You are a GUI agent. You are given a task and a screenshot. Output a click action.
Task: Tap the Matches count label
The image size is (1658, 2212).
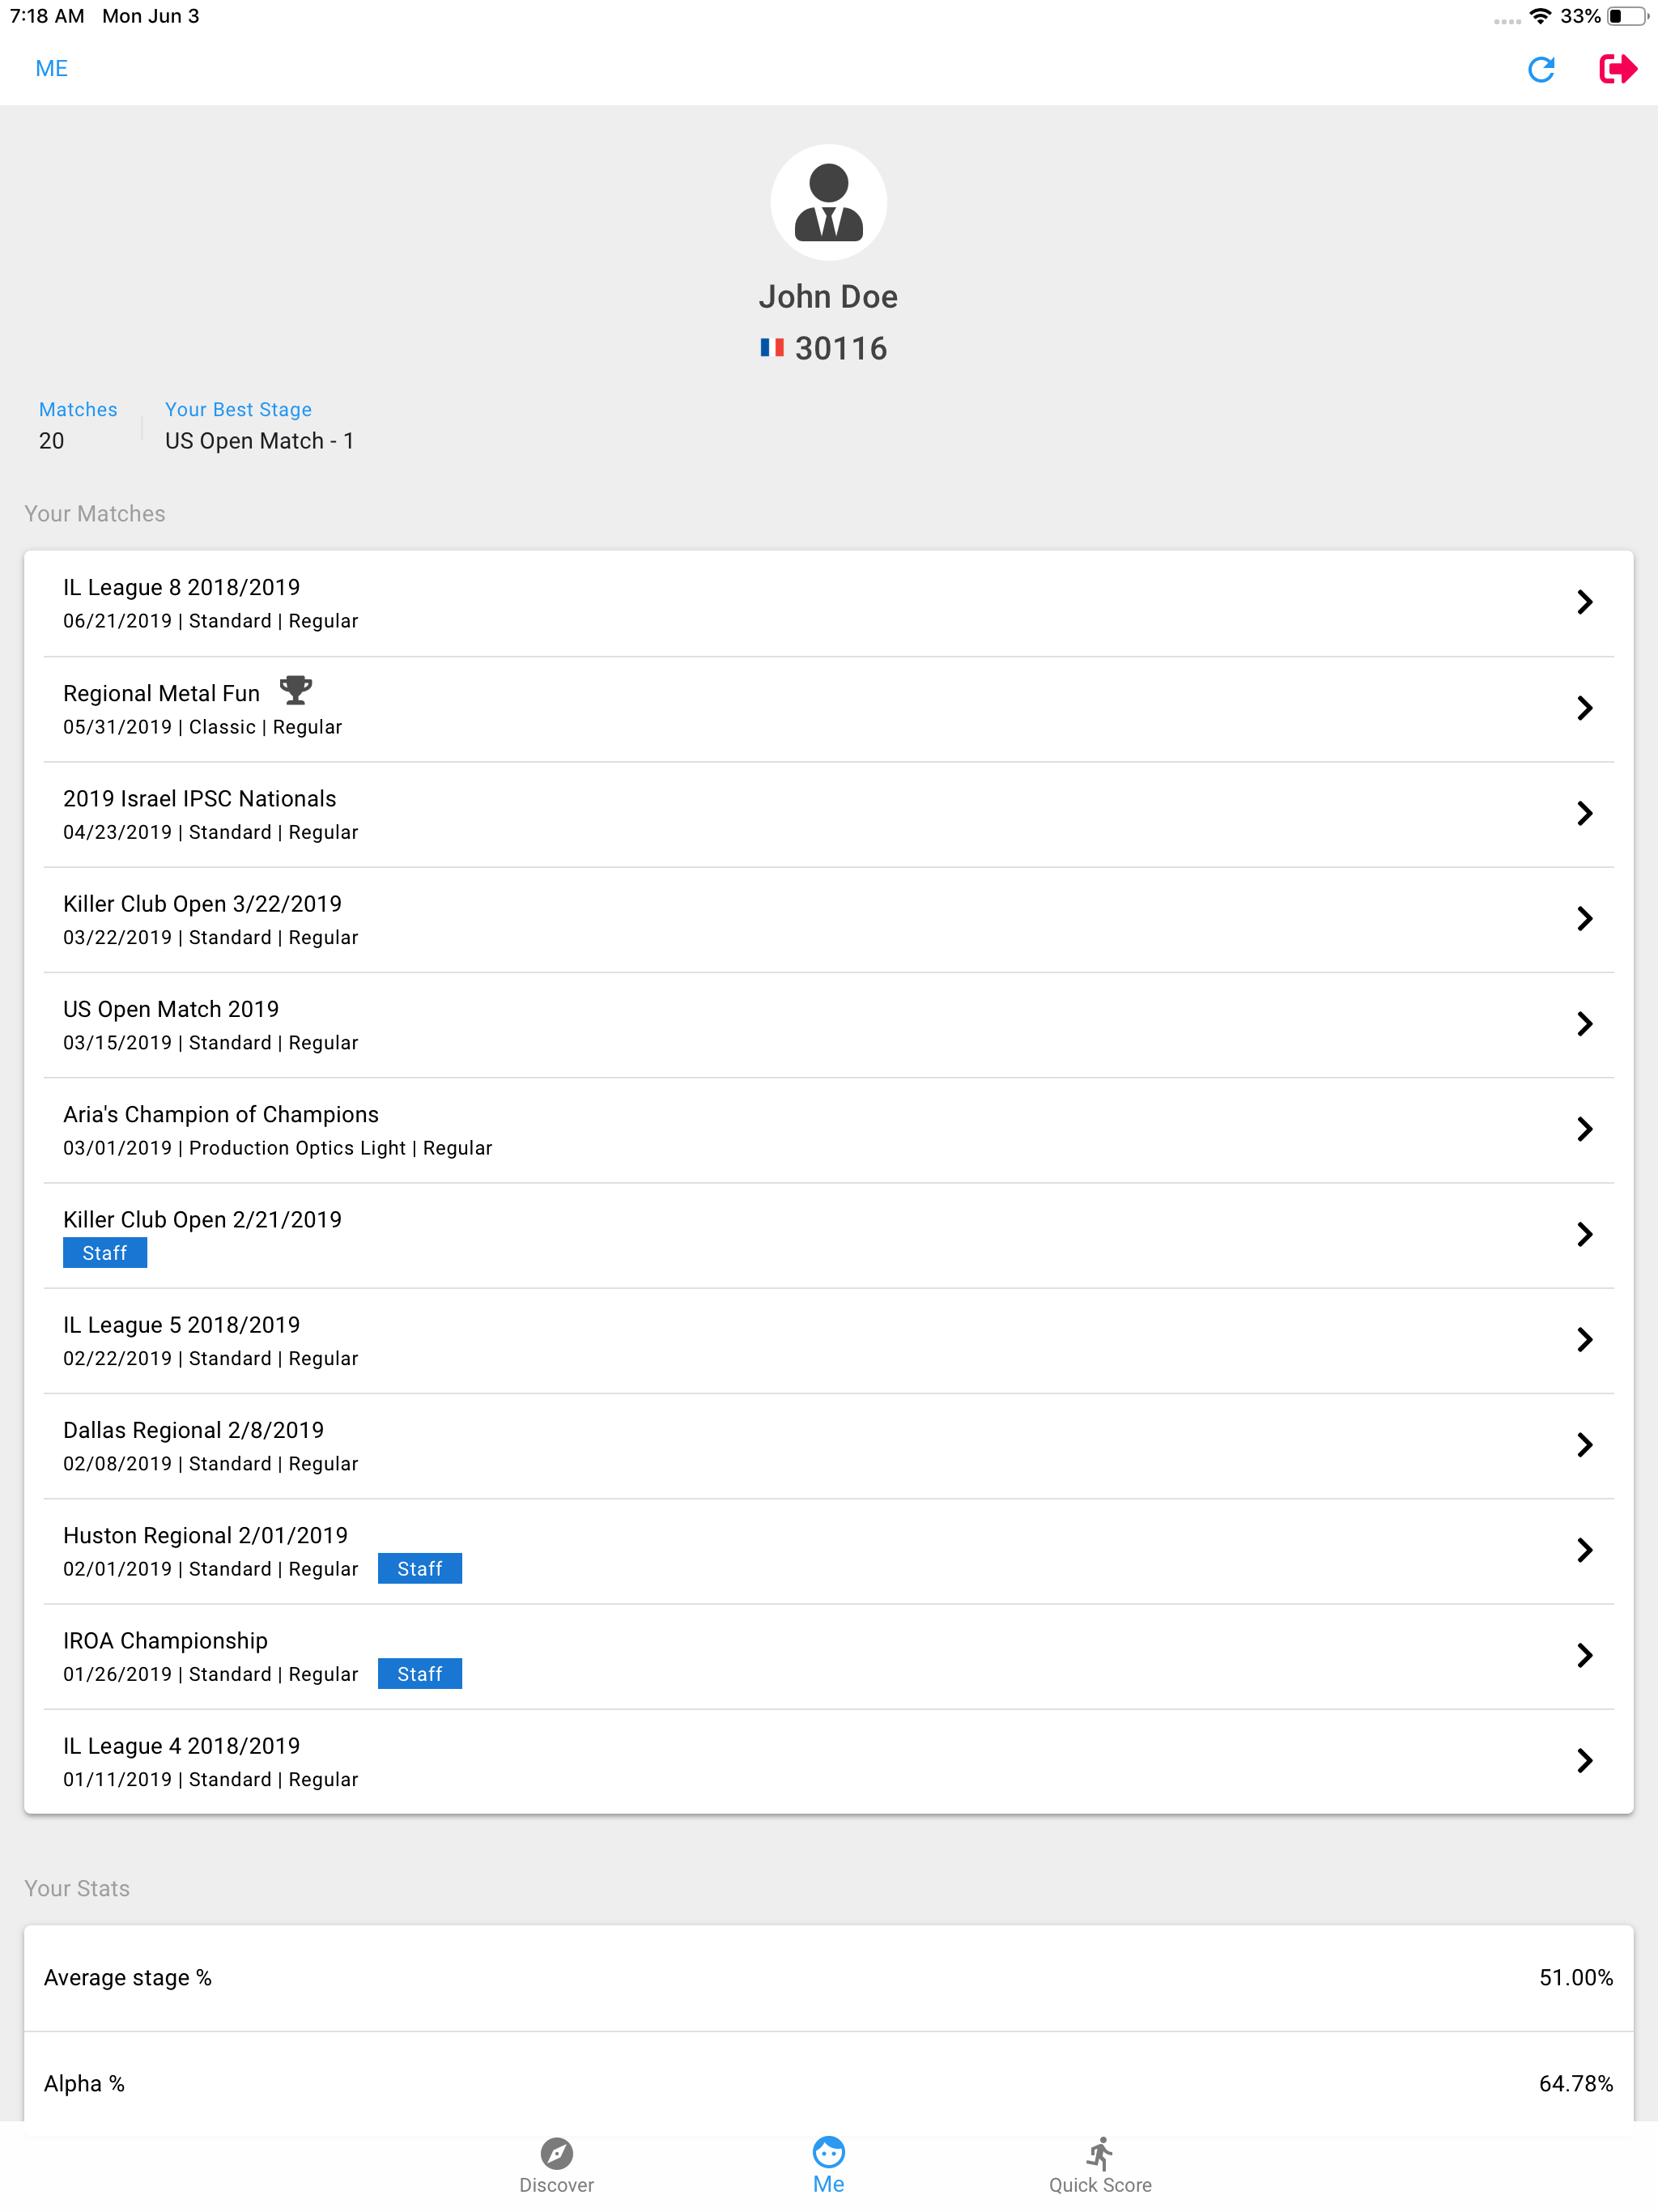[78, 410]
